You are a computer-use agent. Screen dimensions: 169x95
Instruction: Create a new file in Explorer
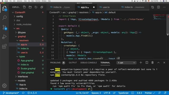(x=24, y=7)
